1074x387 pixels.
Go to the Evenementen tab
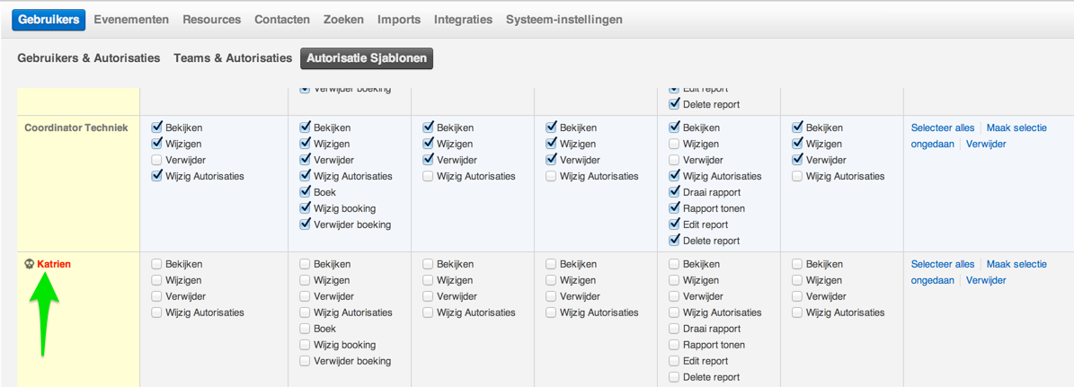tap(131, 19)
